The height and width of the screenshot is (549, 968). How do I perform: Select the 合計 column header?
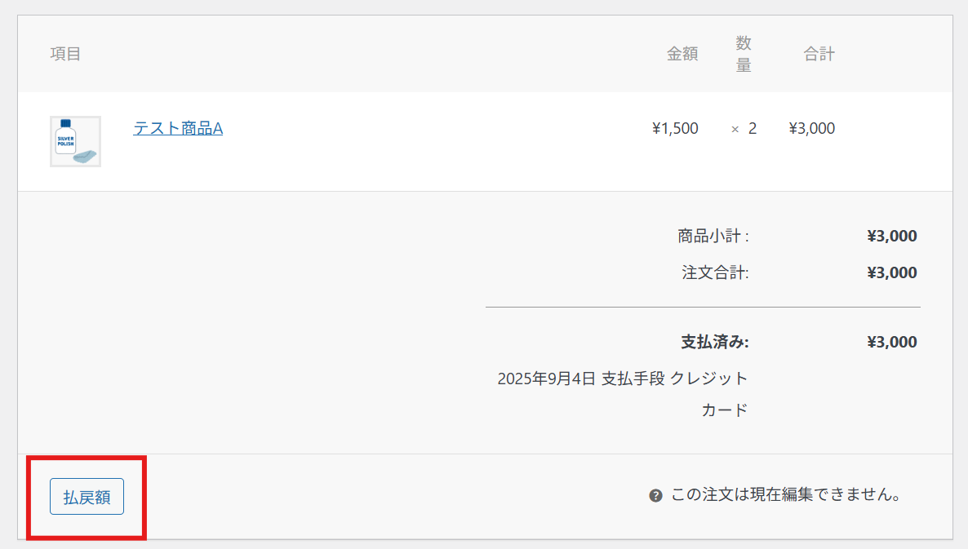coord(819,54)
